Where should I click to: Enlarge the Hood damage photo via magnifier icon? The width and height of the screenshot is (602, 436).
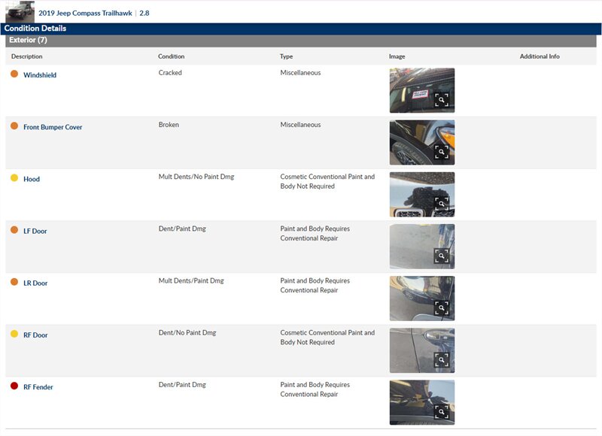pyautogui.click(x=442, y=204)
